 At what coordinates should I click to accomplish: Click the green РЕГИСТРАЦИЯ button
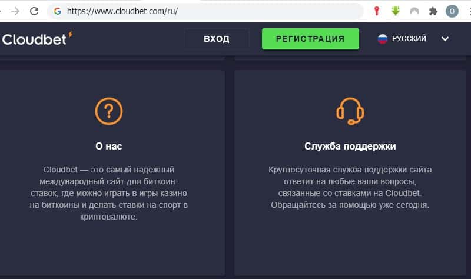310,39
